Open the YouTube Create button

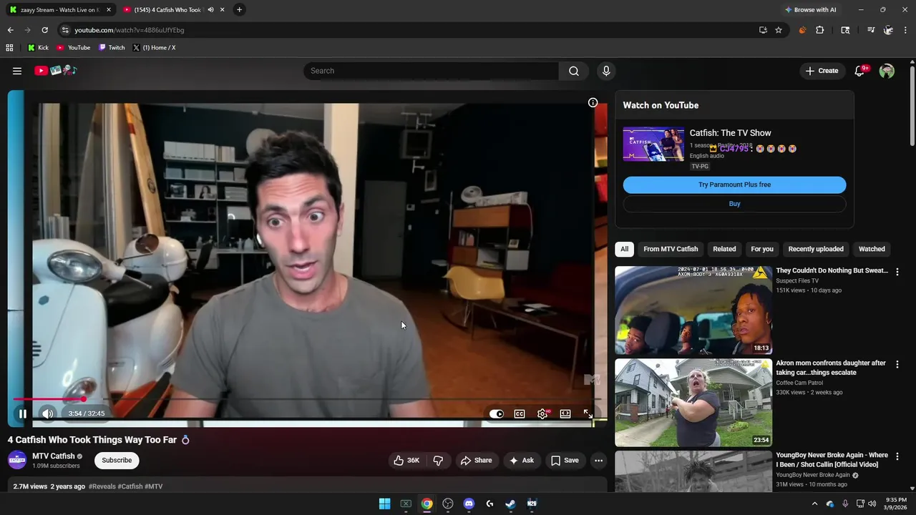click(822, 71)
